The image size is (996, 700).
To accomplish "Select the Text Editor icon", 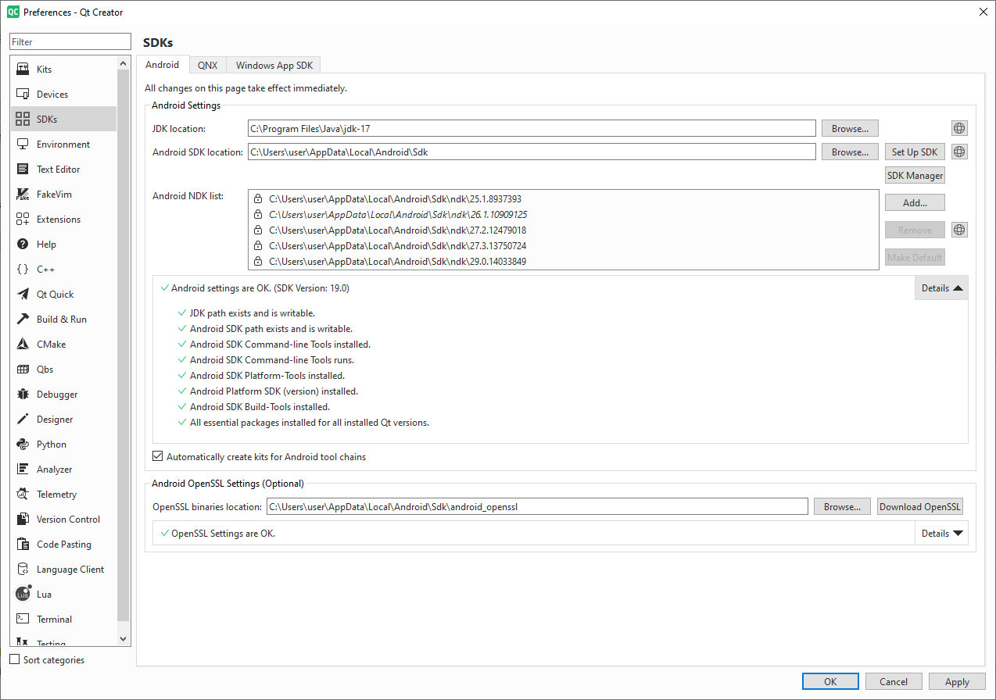I will click(x=23, y=170).
